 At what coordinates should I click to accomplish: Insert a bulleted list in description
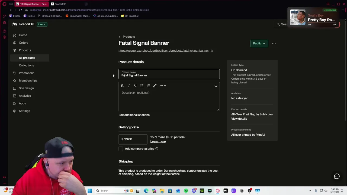(142, 86)
